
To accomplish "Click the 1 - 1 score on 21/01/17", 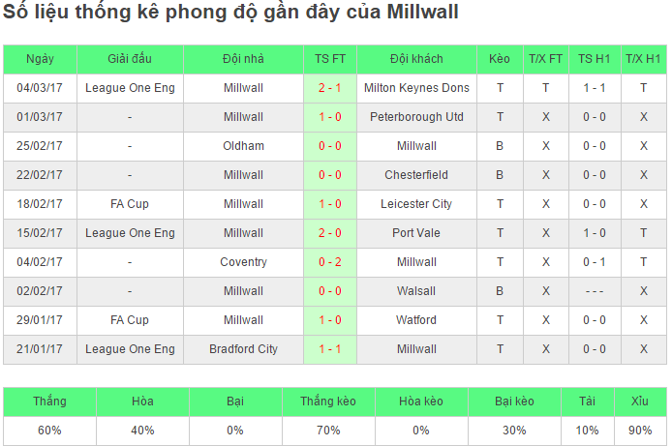I will [x=330, y=349].
